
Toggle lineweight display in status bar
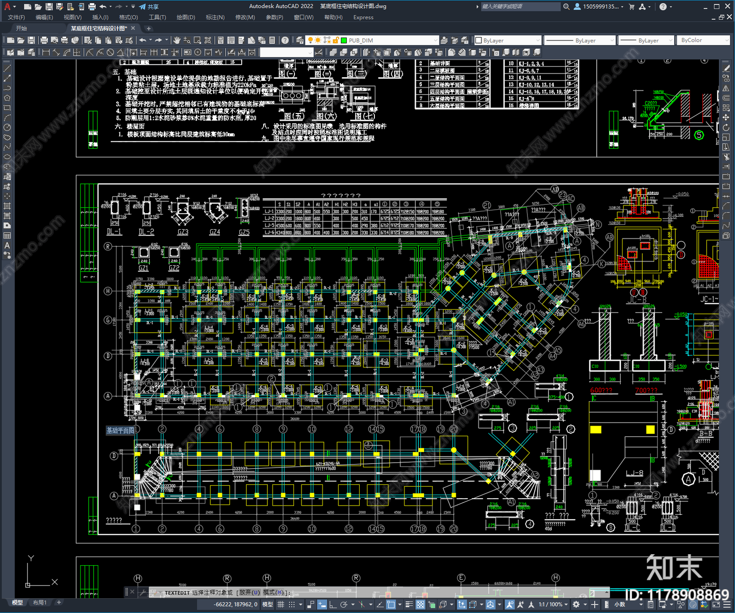point(409,604)
